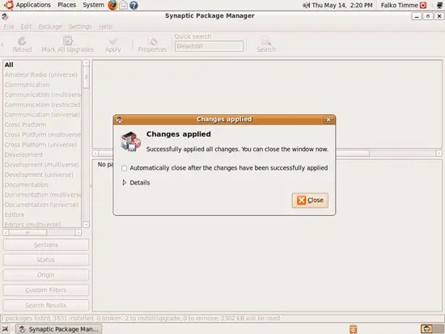Click the package list scroll-right arrow

pos(439,154)
